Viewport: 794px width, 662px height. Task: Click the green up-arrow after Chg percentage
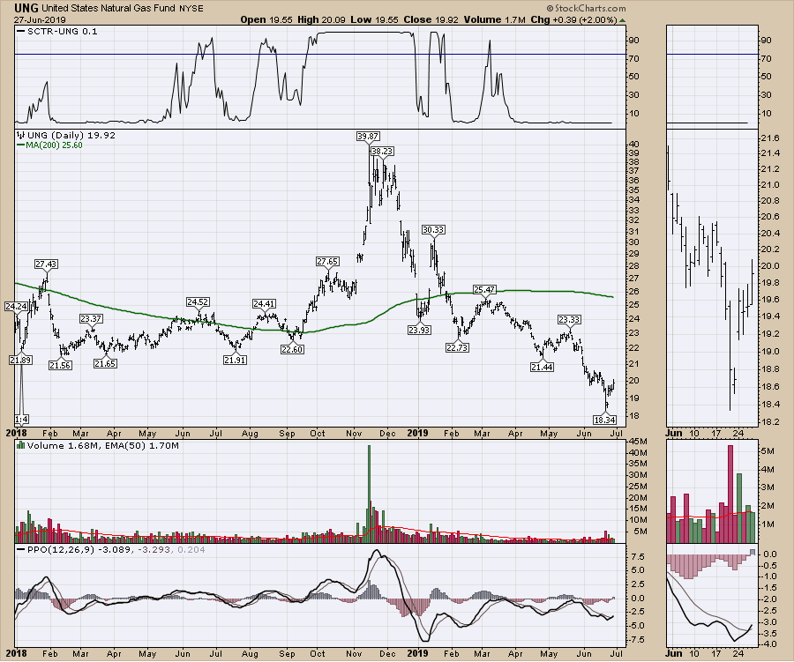(x=622, y=20)
